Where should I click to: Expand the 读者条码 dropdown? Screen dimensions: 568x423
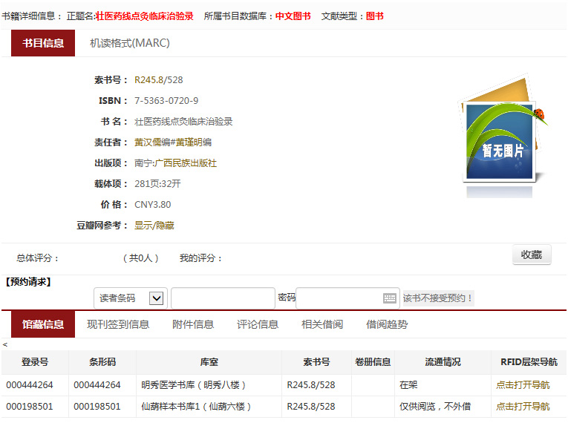(x=156, y=298)
